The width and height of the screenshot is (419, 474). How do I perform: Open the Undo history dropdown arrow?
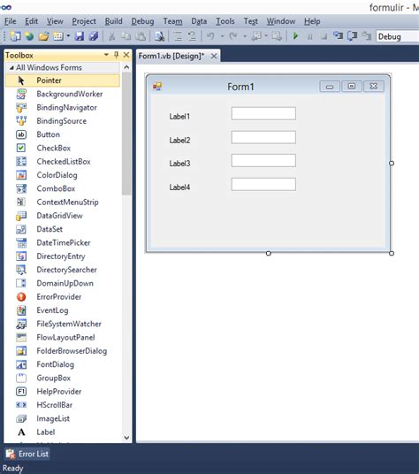click(222, 36)
